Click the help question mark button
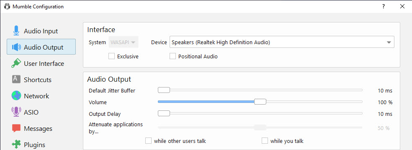This screenshot has height=150, width=412. pos(384,7)
